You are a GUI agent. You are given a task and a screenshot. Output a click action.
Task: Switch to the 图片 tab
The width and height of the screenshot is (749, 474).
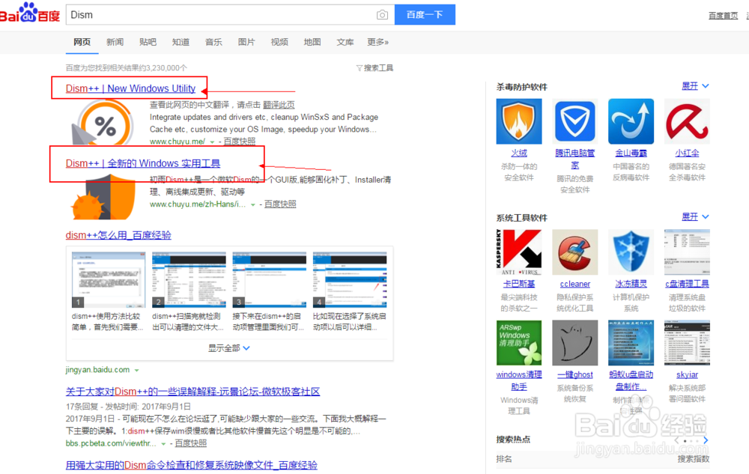[246, 42]
